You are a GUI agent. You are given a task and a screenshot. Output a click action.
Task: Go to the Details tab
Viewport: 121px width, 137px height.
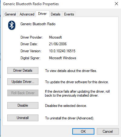click(56, 14)
